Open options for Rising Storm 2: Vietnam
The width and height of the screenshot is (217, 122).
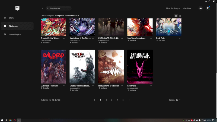point(122,86)
